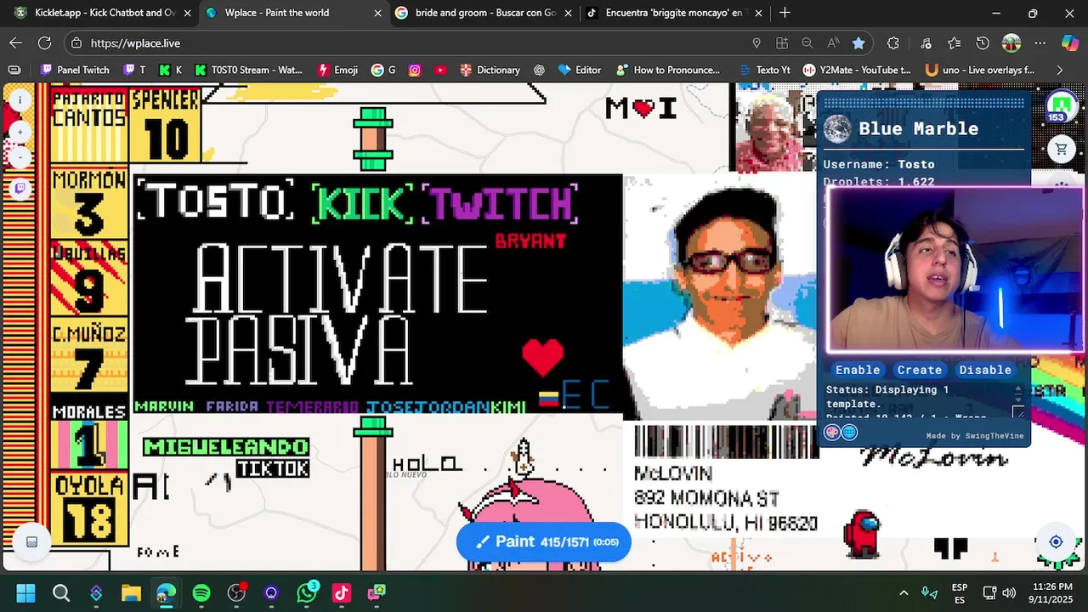This screenshot has height=612, width=1088.
Task: Open Windows taskbar search
Action: (x=61, y=592)
